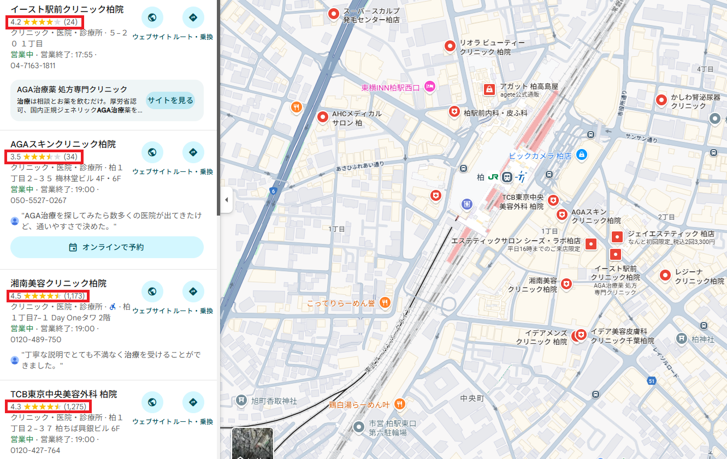This screenshot has width=727, height=459.
Task: Select 柏駅前内科・皮ふ科 medical pin
Action: coord(454,111)
